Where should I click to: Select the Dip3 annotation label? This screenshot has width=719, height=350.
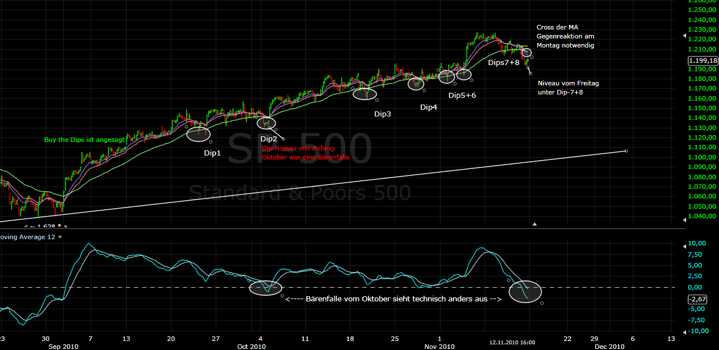coord(382,114)
